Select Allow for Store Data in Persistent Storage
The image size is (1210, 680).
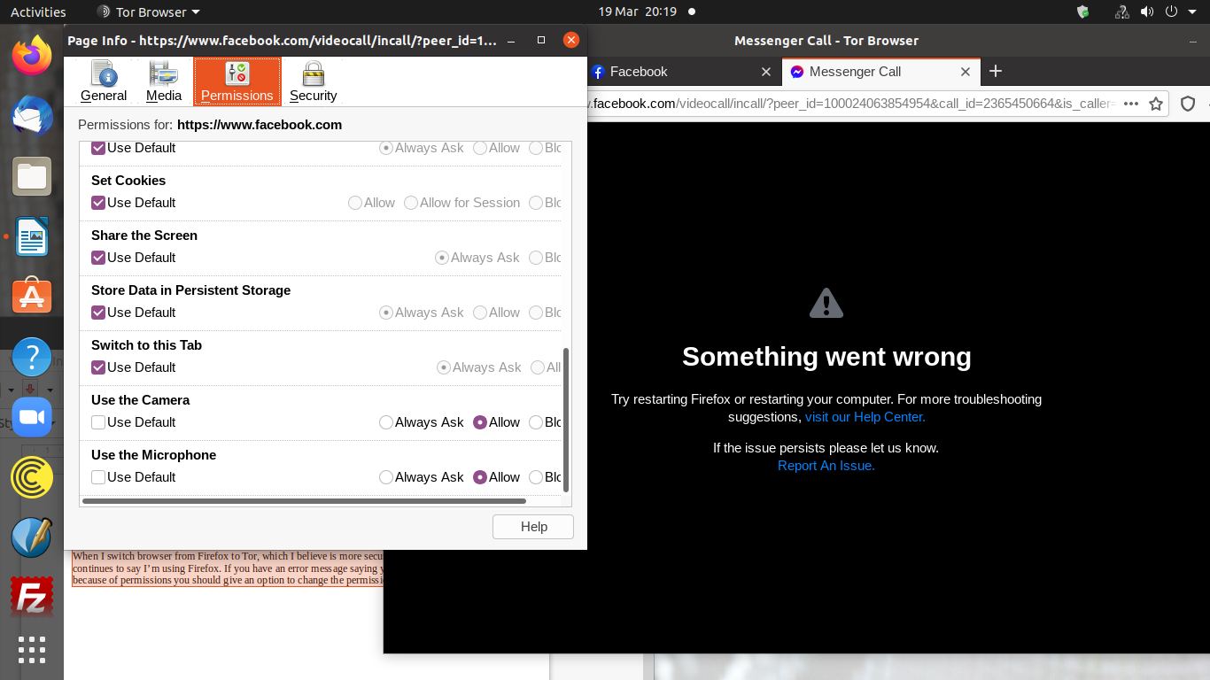[480, 313]
